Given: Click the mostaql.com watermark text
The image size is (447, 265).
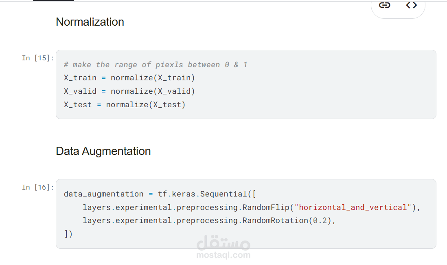Looking at the screenshot, I should coord(223,256).
